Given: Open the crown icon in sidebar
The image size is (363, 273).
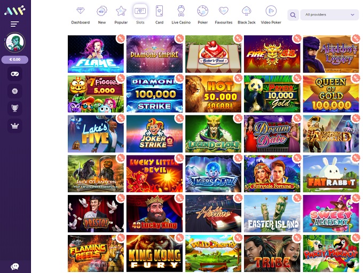Looking at the screenshot, I should pyautogui.click(x=15, y=126).
